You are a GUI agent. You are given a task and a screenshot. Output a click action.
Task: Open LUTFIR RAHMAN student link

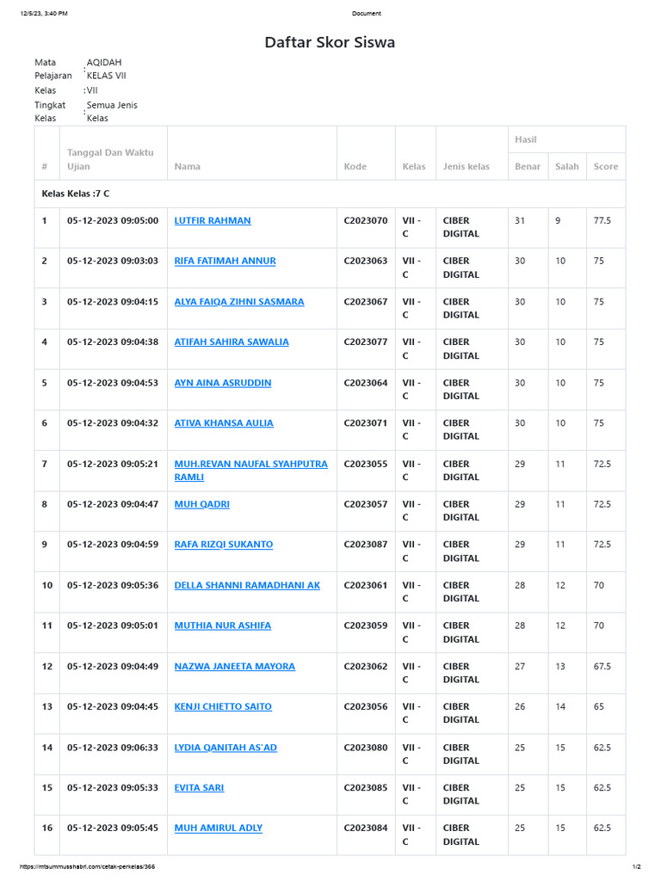pyautogui.click(x=213, y=220)
